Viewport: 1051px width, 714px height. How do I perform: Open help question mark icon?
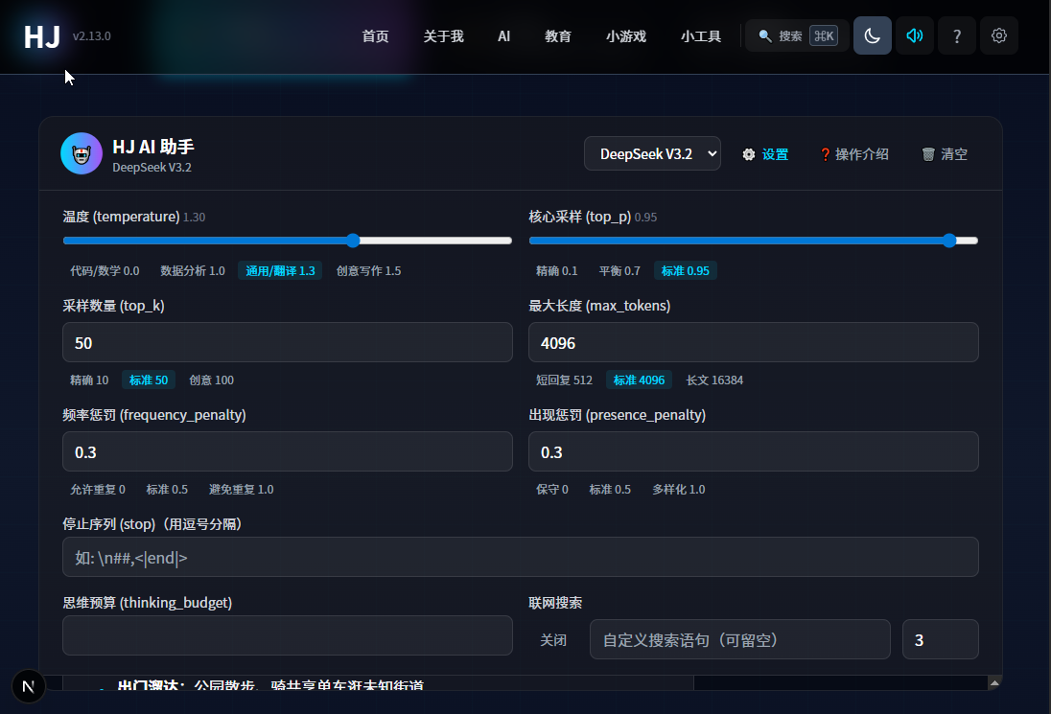tap(956, 35)
